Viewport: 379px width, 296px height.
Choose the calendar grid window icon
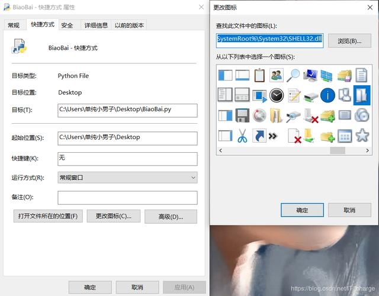pos(345,136)
